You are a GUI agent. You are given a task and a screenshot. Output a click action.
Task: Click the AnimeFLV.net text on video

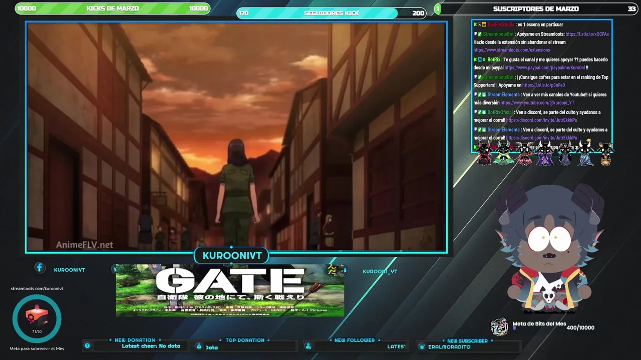84,244
